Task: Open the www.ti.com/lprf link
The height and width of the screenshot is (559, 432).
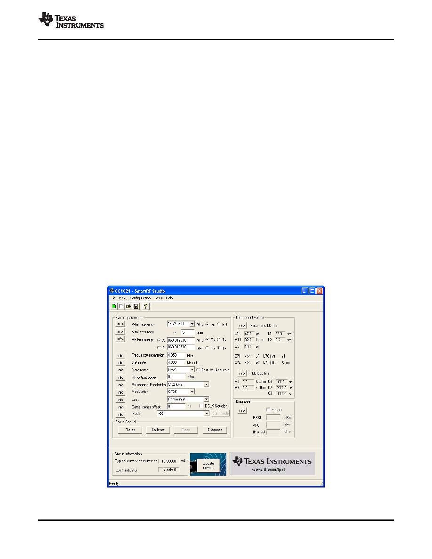Action: pyautogui.click(x=268, y=470)
